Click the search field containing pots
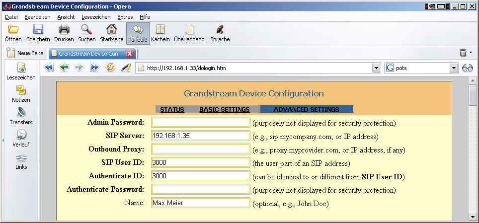Viewport: 479px width, 223px height. [x=421, y=68]
